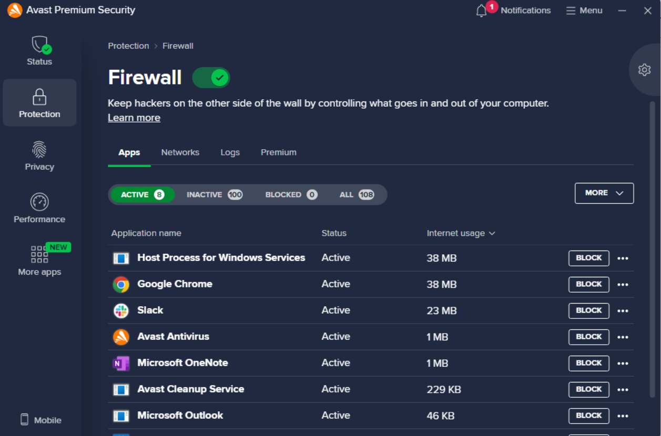This screenshot has width=661, height=436.
Task: Select the Protection lock icon
Action: click(39, 97)
